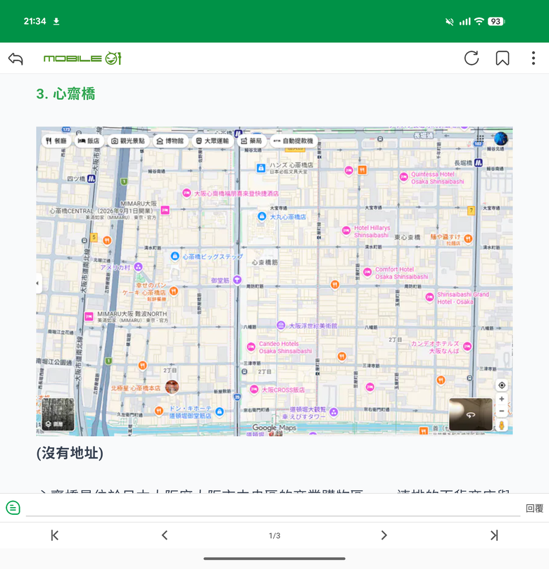Click Hotel Hillarys Shinsaibashi pin
Image resolution: width=549 pixels, height=569 pixels.
pos(346,230)
